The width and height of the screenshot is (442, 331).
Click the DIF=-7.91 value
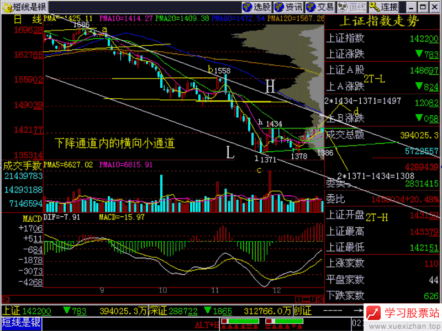coord(62,217)
